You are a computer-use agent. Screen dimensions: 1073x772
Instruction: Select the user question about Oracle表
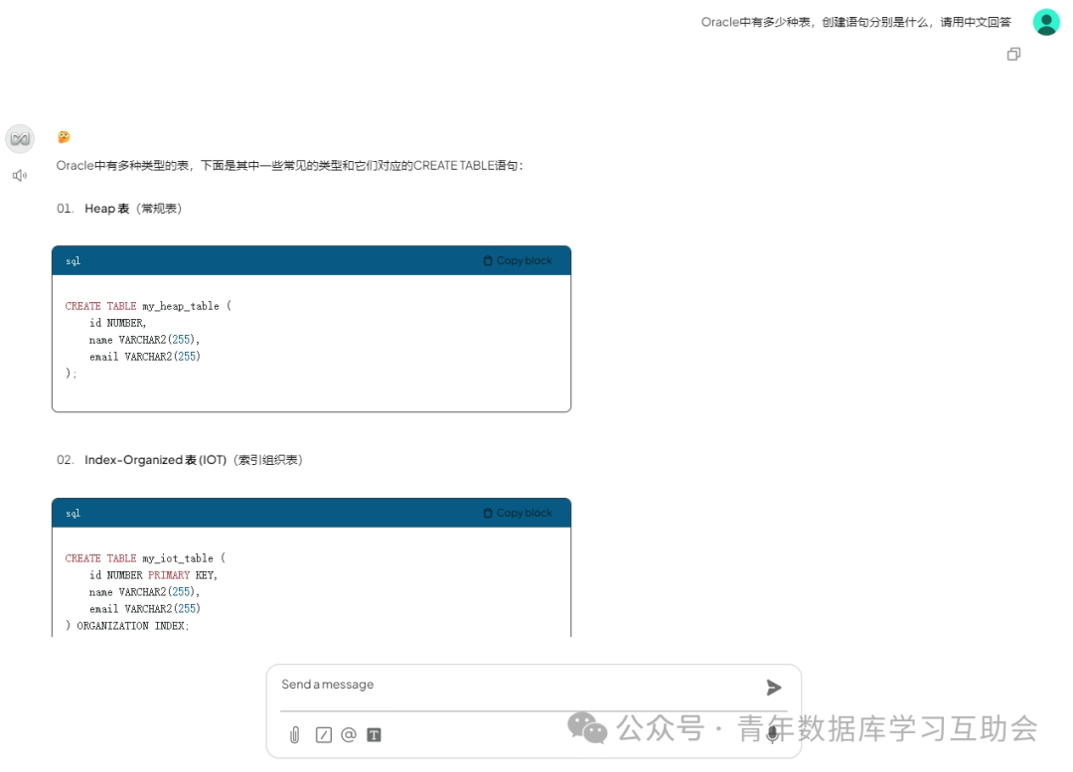[855, 22]
